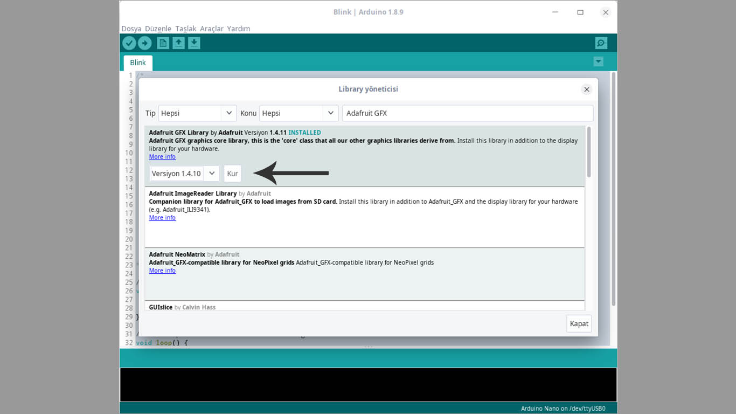
Task: Close the Library yöneticisi dialog with X
Action: click(x=587, y=89)
